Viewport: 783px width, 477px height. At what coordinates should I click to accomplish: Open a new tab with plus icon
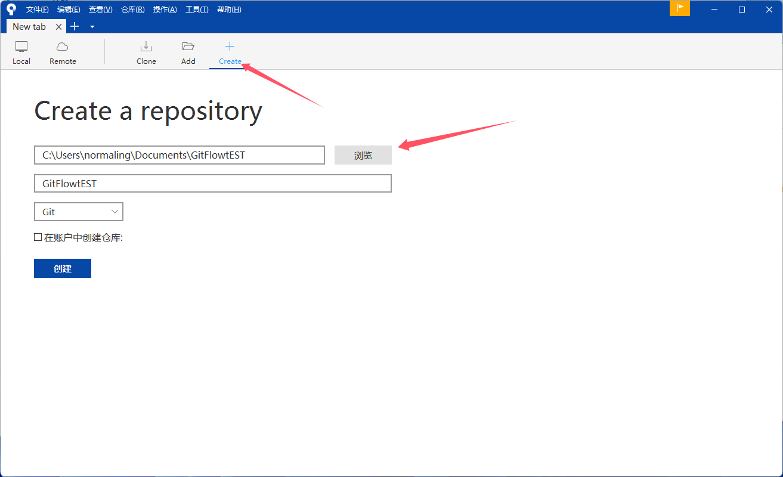pos(75,26)
